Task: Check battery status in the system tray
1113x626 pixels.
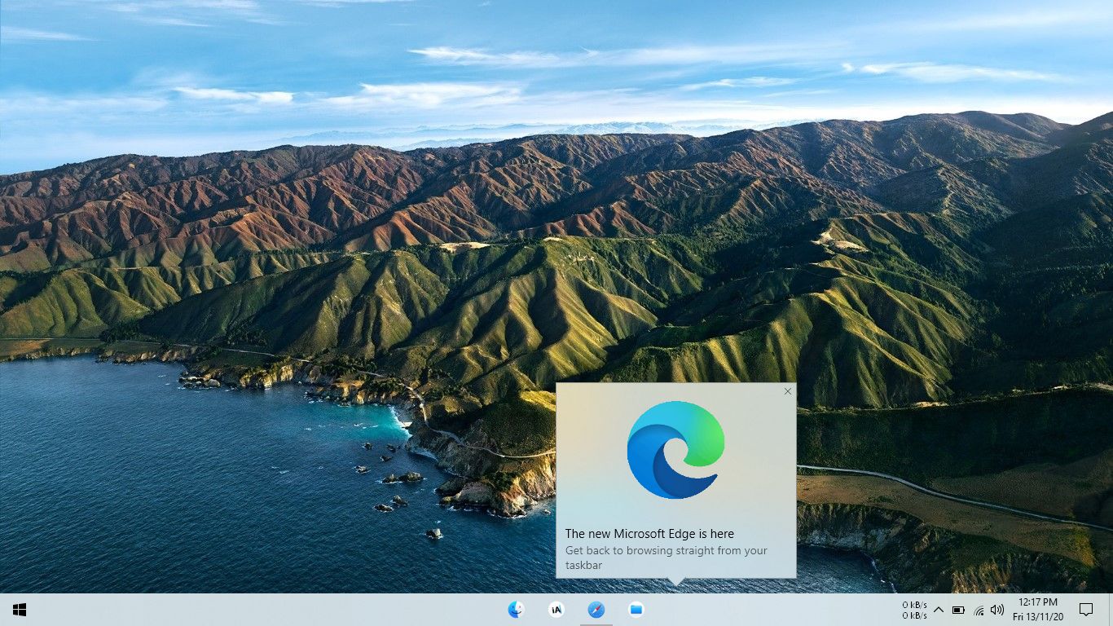Action: (x=959, y=610)
